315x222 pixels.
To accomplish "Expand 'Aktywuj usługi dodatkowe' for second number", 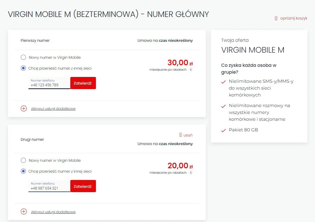I will click(53, 212).
